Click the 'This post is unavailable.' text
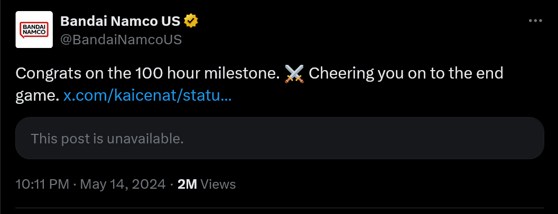 [107, 139]
